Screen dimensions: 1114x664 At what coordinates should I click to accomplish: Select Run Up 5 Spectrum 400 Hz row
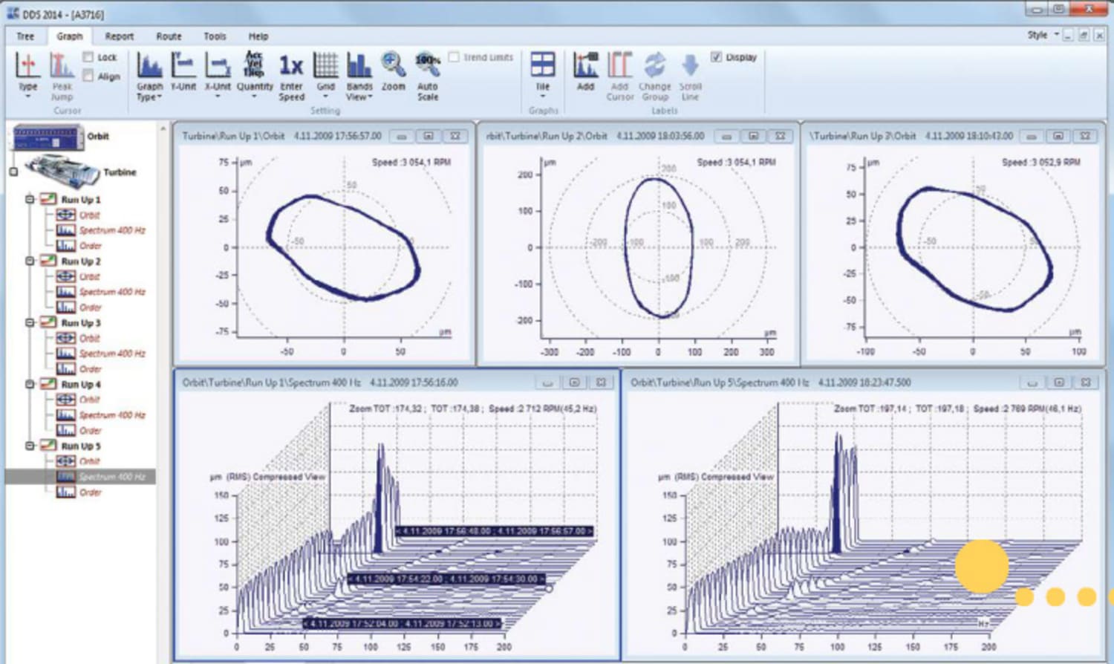(80, 477)
